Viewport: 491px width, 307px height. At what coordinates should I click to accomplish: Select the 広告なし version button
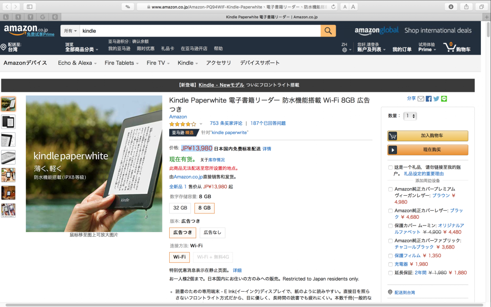[212, 233]
